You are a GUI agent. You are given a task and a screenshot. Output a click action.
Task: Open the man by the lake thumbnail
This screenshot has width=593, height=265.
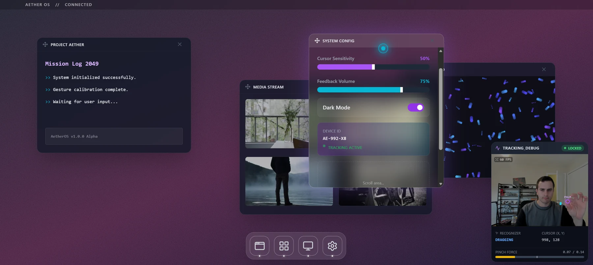pyautogui.click(x=289, y=181)
